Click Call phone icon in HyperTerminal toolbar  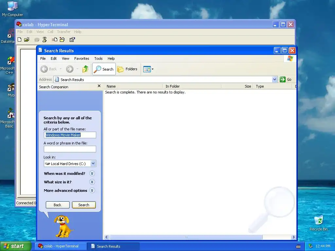pos(37,40)
